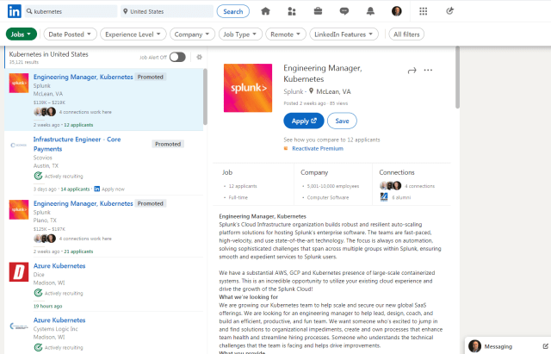551x354 pixels.
Task: Open the LinkedIn home logo
Action: click(15, 11)
